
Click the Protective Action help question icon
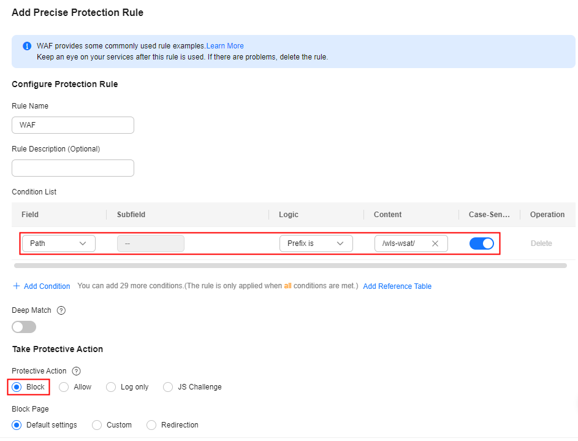point(76,371)
